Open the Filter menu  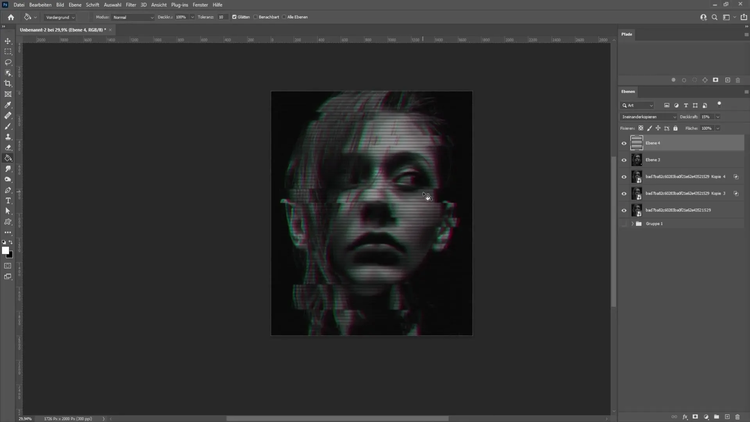pos(131,5)
